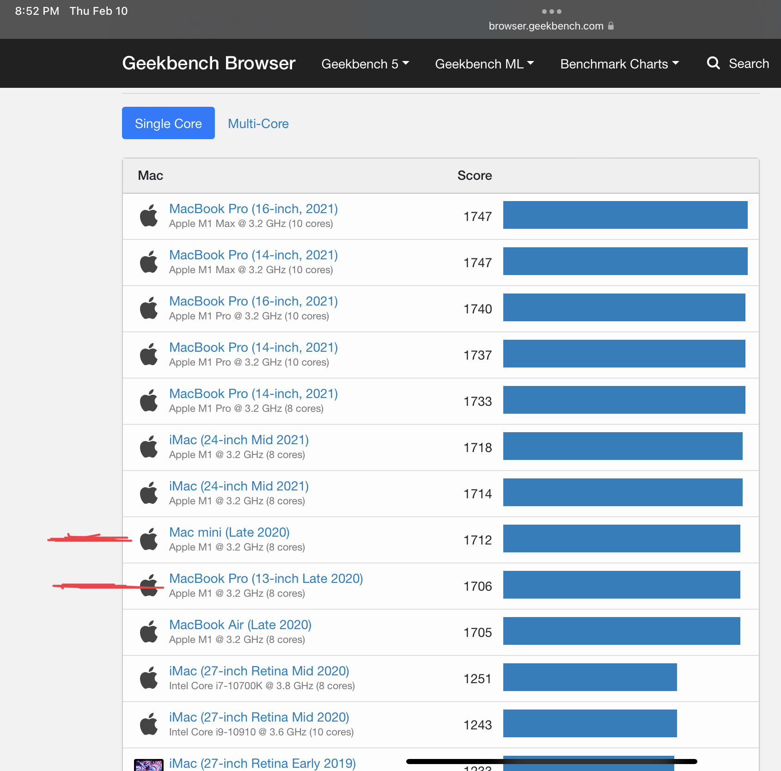Open iMac (24-inch Mid 2021) link scoring 1714
This screenshot has width=781, height=771.
(239, 486)
